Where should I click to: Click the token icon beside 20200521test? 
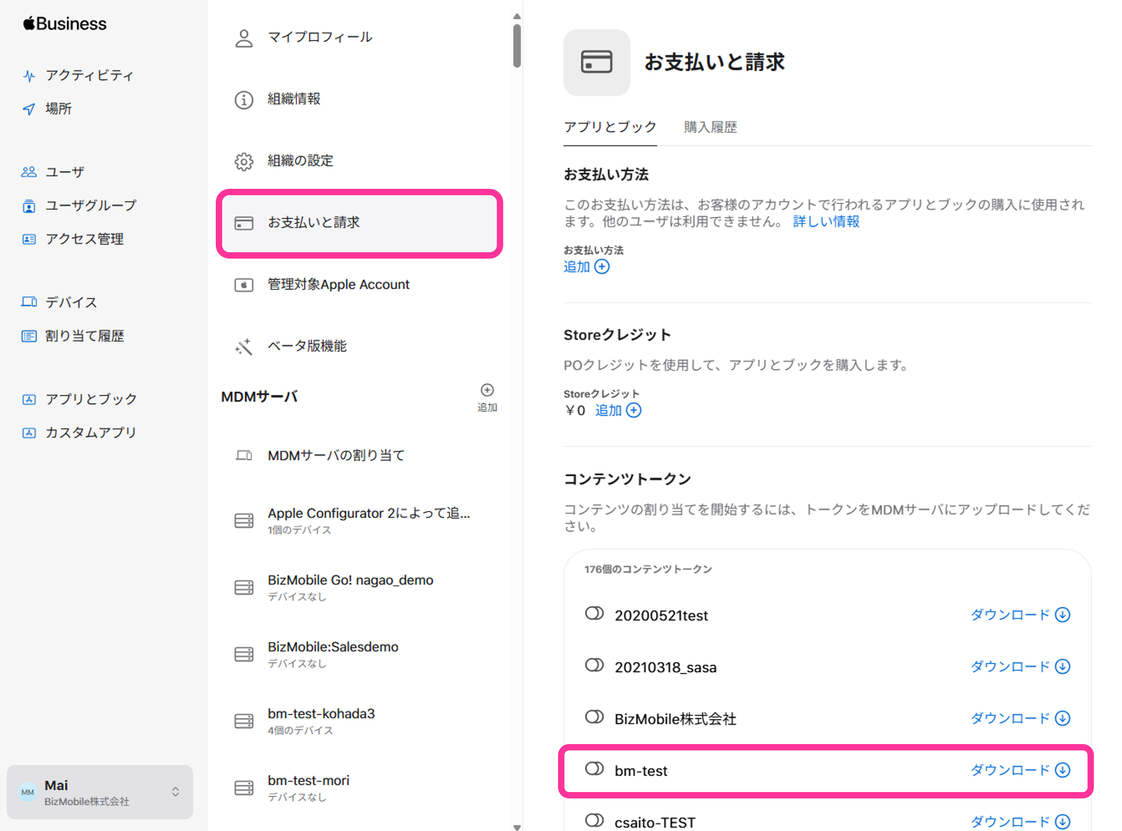pos(594,614)
